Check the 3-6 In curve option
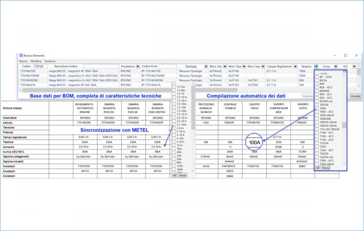Viewport: 364px width, 231px height. click(x=174, y=128)
